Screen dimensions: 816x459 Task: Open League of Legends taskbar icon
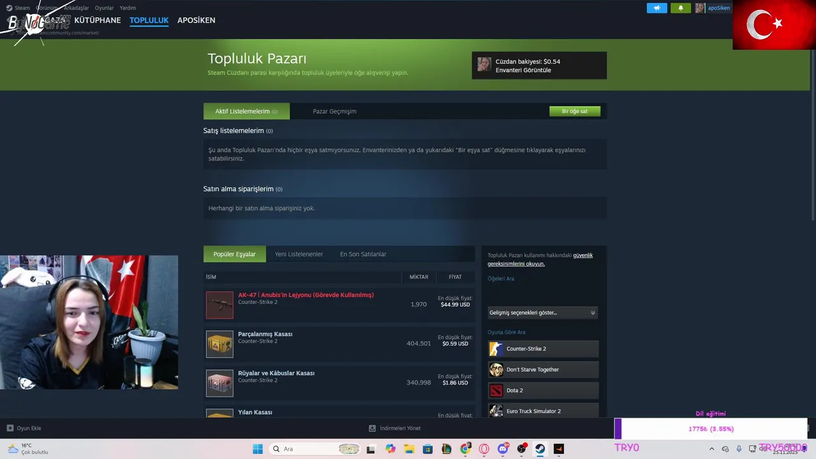click(x=447, y=449)
